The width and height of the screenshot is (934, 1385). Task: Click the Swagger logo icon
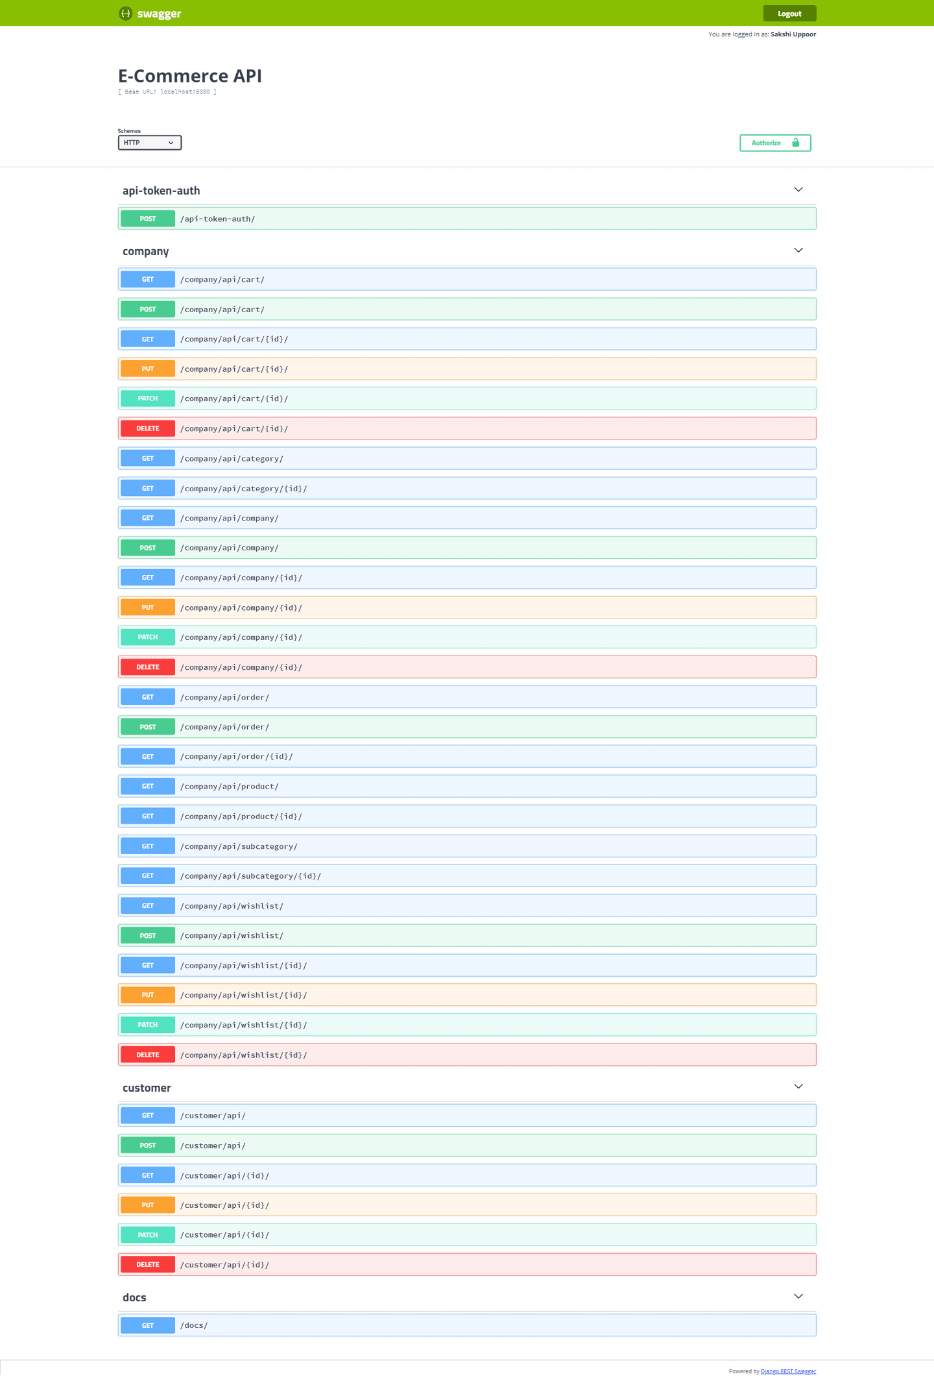tap(125, 13)
